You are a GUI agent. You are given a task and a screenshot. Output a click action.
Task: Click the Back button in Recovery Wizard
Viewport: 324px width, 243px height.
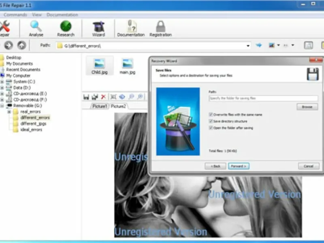pos(215,166)
